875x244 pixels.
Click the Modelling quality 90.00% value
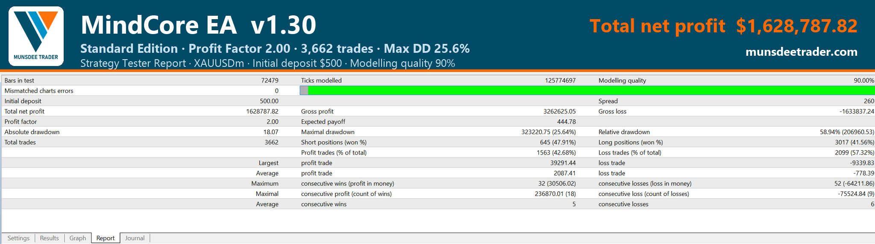[863, 80]
